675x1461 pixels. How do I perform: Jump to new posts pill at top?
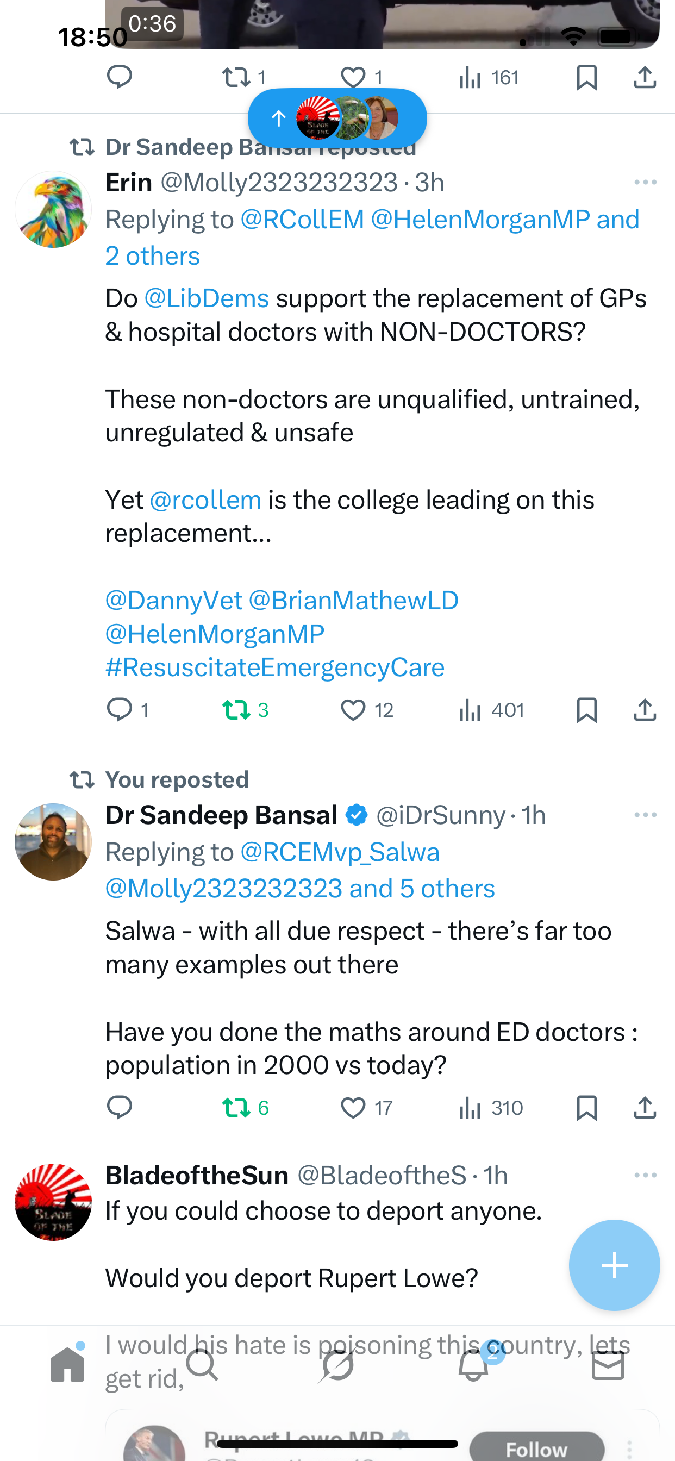pos(337,118)
